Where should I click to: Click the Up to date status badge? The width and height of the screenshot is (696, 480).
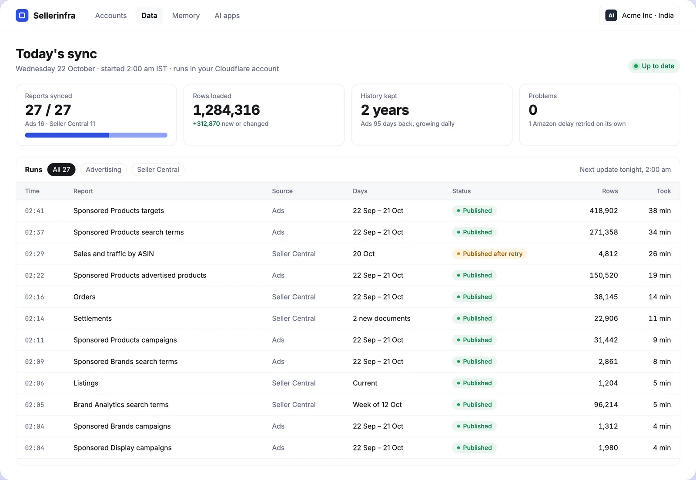[654, 66]
